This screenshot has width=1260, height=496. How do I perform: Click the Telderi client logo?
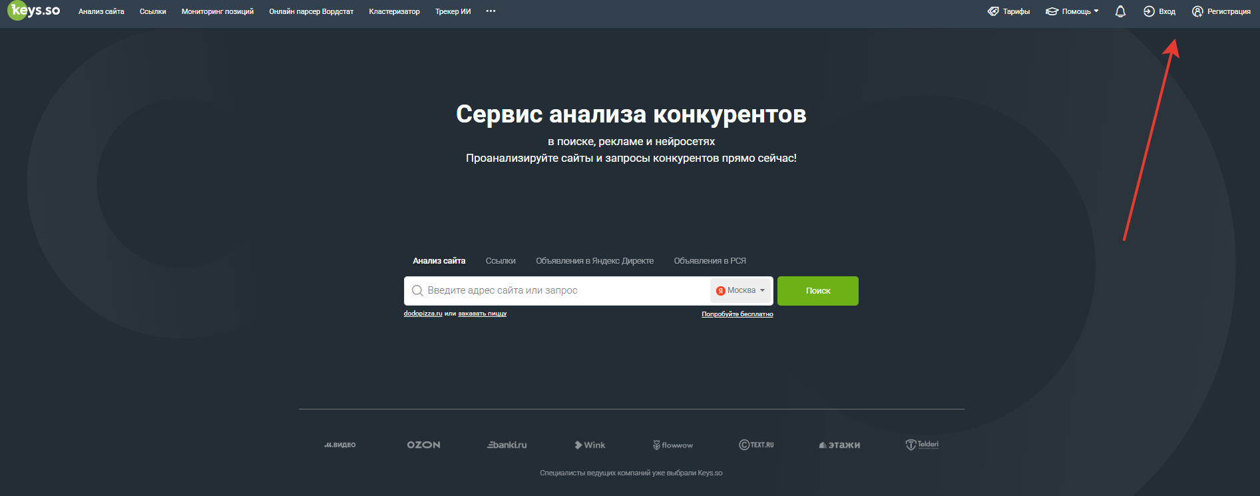click(922, 445)
